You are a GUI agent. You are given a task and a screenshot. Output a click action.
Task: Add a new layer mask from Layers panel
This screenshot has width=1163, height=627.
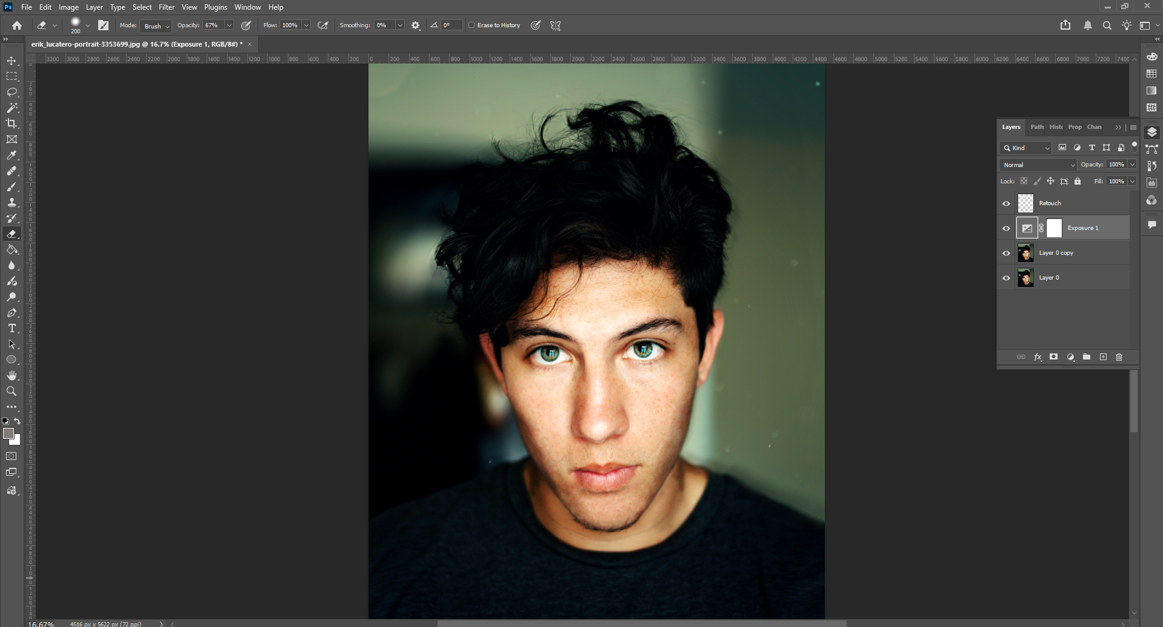tap(1054, 357)
